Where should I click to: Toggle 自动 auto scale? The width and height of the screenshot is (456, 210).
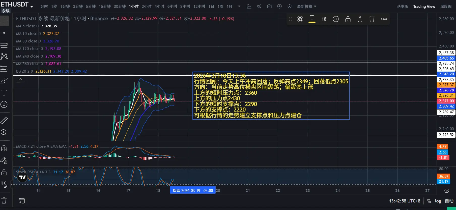click(x=449, y=201)
